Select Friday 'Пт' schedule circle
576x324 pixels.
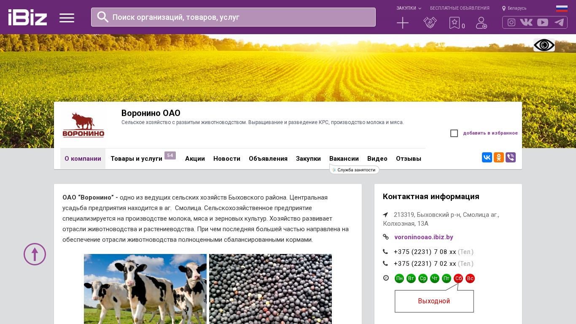(447, 278)
